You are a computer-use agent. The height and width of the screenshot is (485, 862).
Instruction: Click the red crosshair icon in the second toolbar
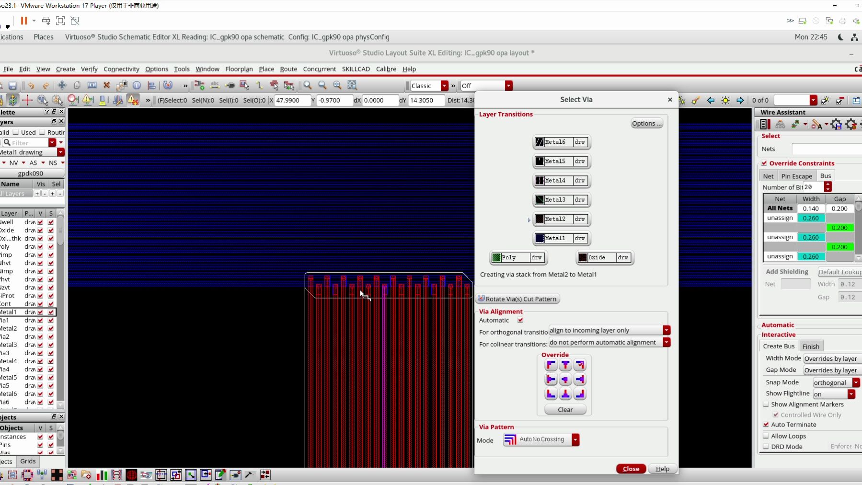27,100
